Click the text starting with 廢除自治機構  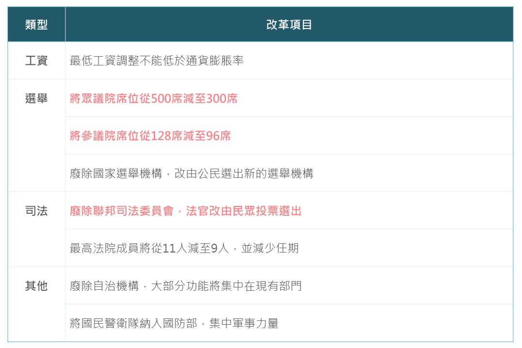tap(185, 286)
